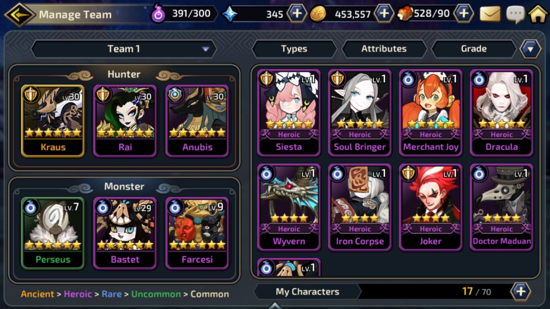Screen dimensions: 550x309
Task: Expand sort options arrow beside Grade
Action: tap(530, 49)
